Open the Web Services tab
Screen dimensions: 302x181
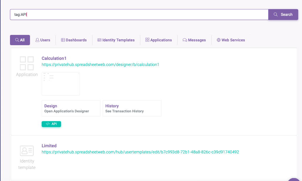(231, 40)
